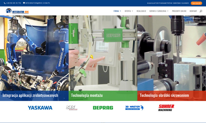Expand the Serwis i Szkolenia chevron
The width and height of the screenshot is (206, 123).
click(168, 11)
